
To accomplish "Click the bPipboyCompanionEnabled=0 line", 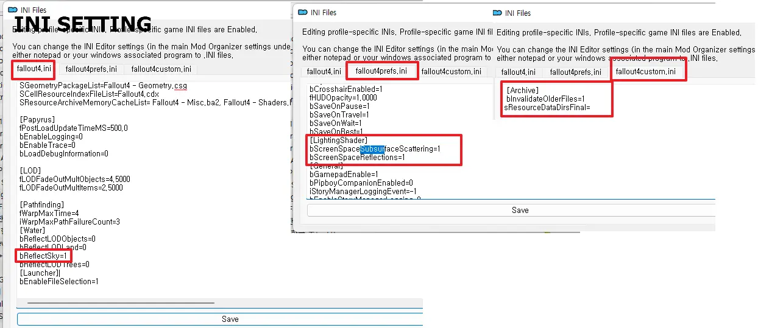I will tap(361, 183).
